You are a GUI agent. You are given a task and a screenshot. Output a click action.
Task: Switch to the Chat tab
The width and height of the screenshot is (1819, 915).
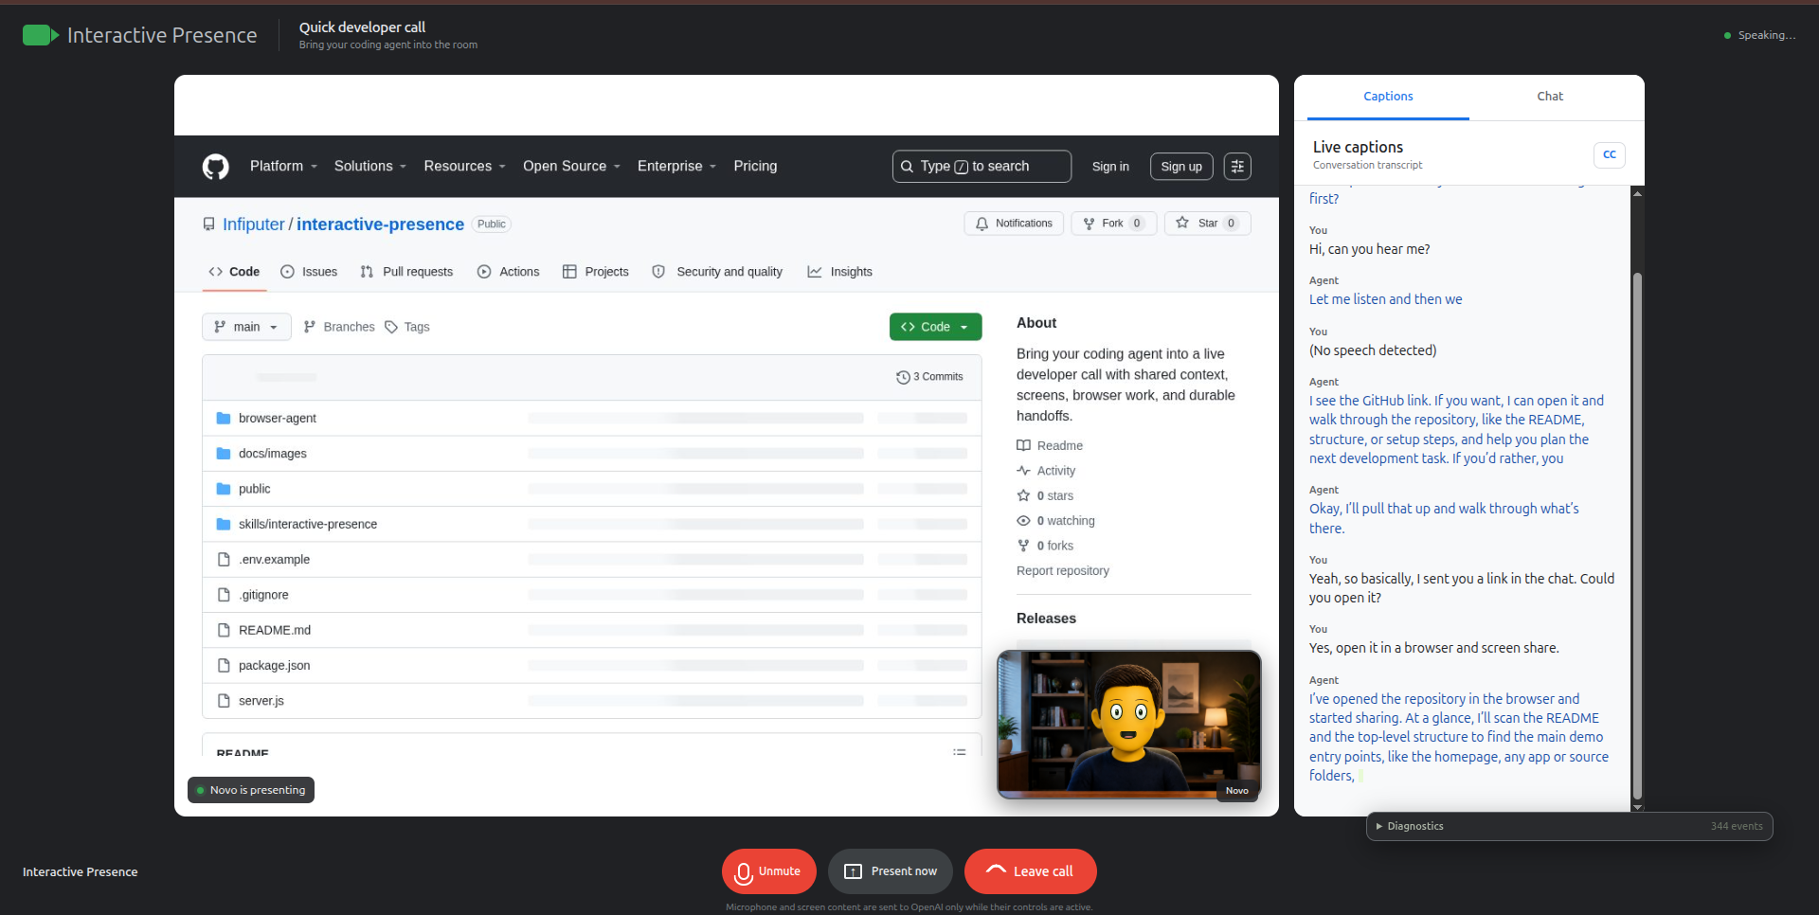tap(1550, 97)
